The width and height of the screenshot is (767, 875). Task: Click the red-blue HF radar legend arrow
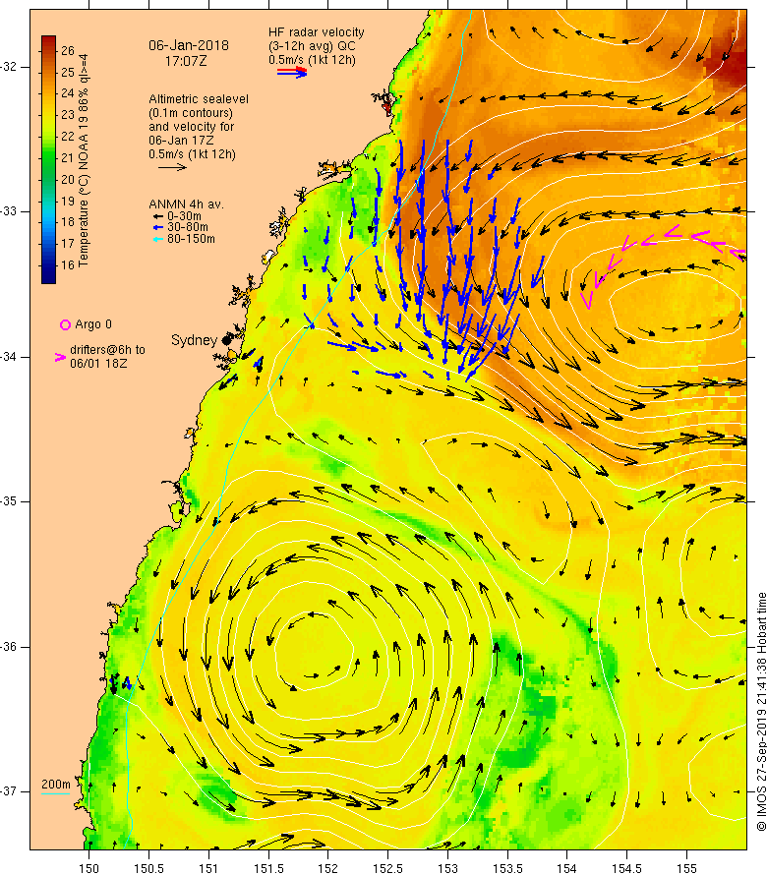click(x=292, y=72)
